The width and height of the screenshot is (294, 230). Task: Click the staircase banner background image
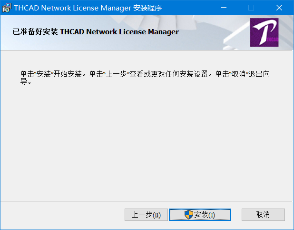coord(147,33)
